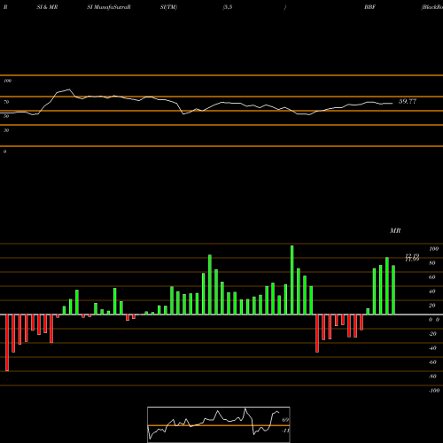Click the RSI line peak above 70

(x=69, y=89)
